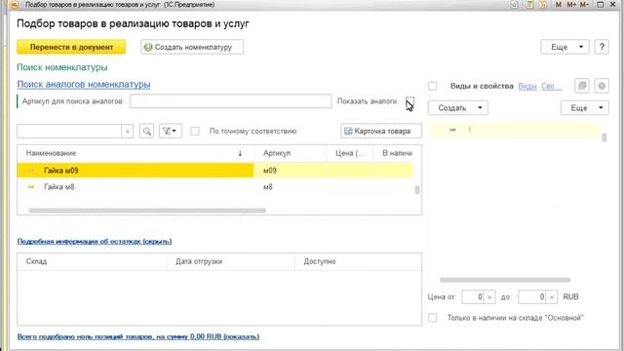The height and width of the screenshot is (351, 624).
Task: Click the price до value field
Action: [532, 296]
